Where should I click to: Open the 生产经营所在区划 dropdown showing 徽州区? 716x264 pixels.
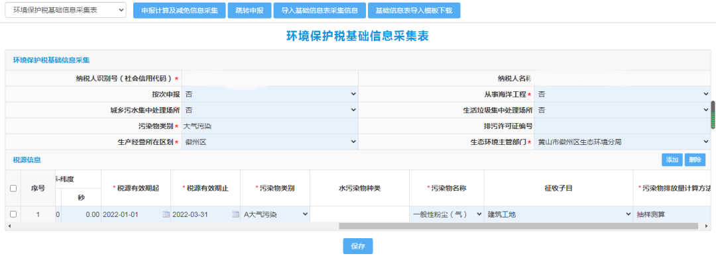coord(270,142)
